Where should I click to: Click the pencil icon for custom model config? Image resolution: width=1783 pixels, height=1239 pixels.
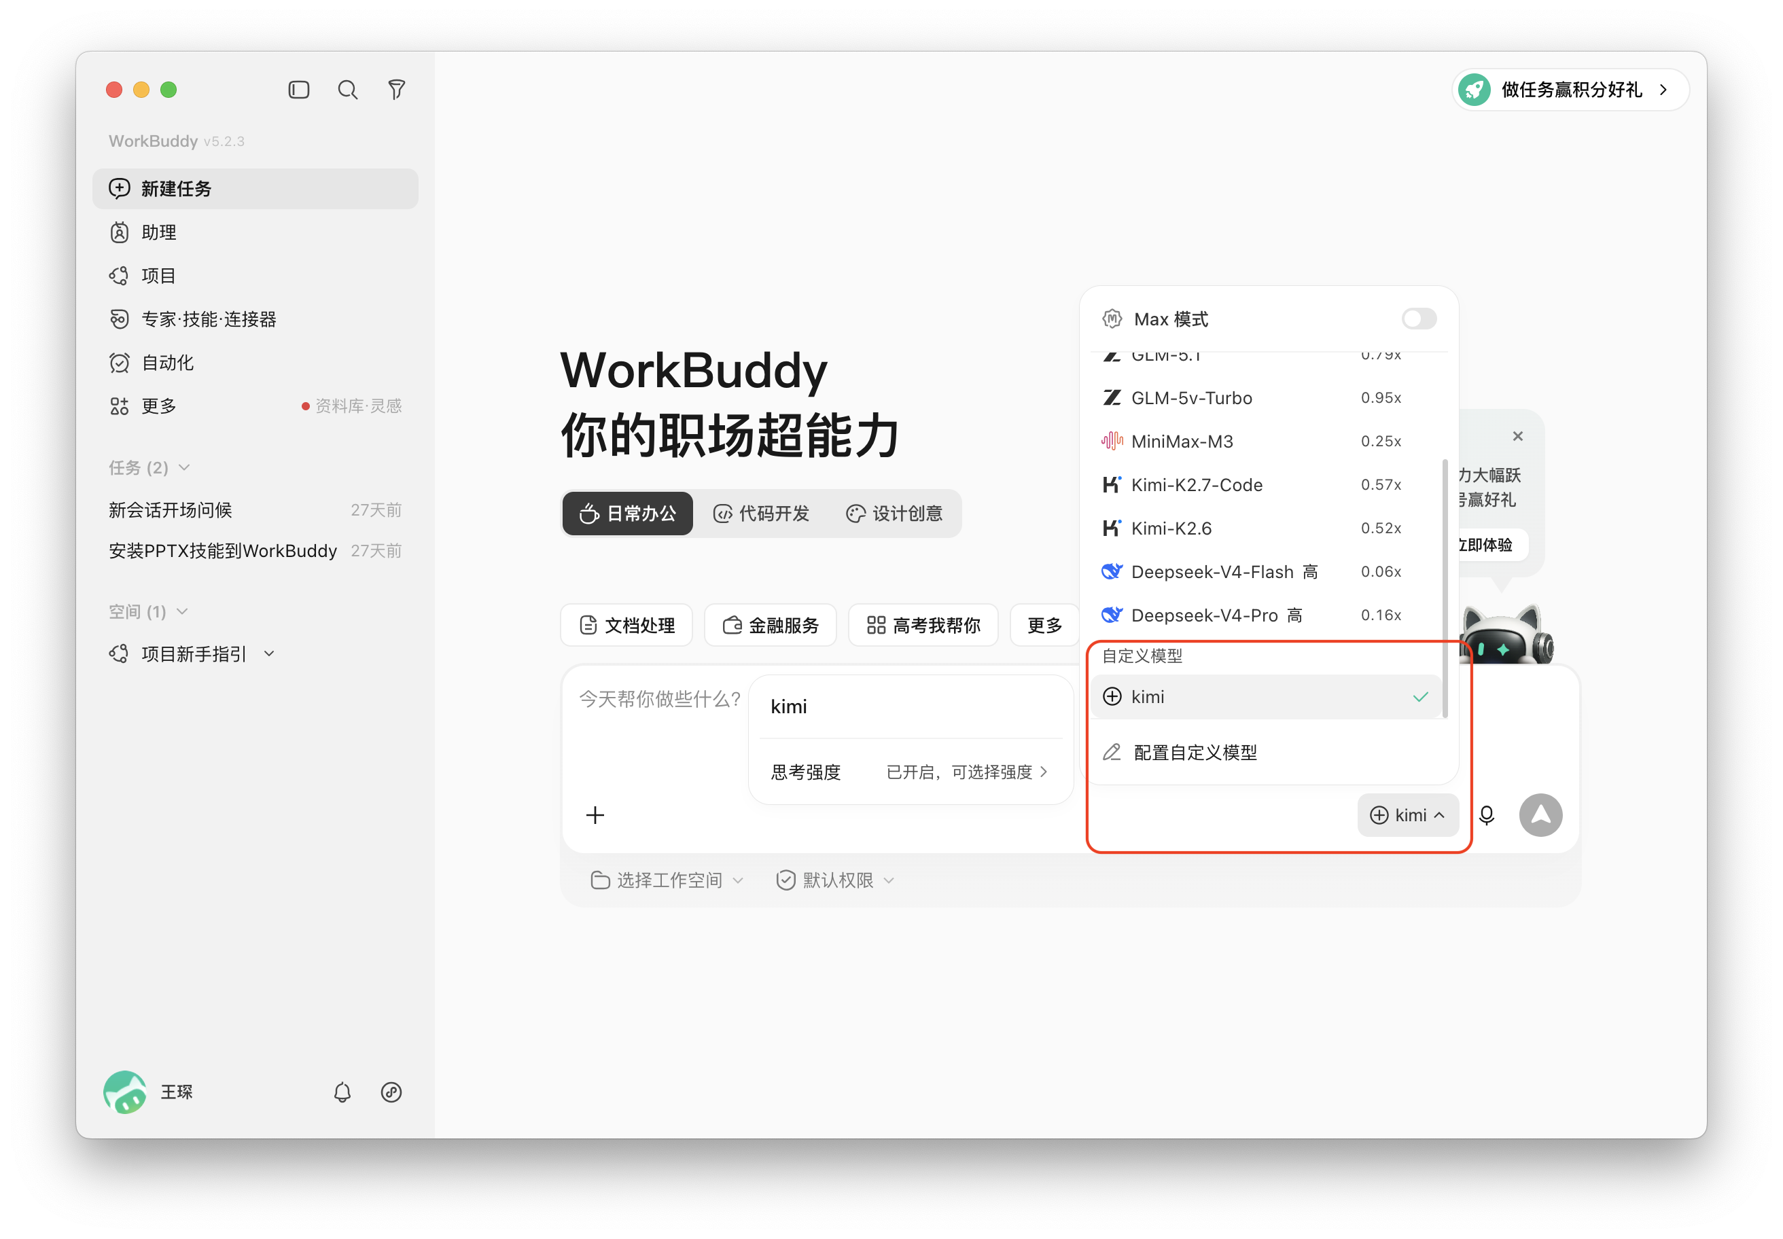[1112, 752]
